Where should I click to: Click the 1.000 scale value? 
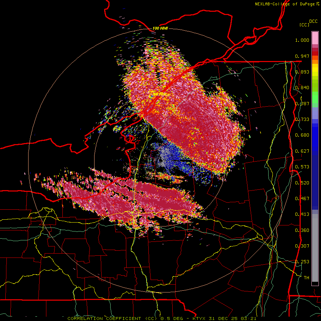pos(302,40)
